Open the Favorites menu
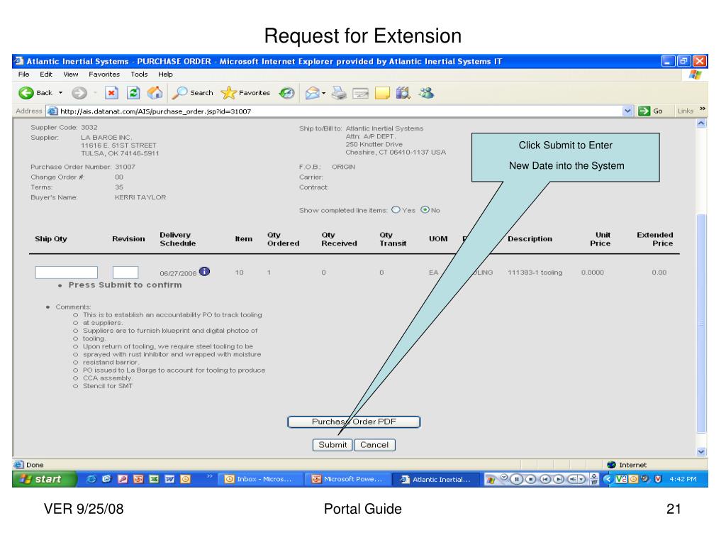 (104, 74)
